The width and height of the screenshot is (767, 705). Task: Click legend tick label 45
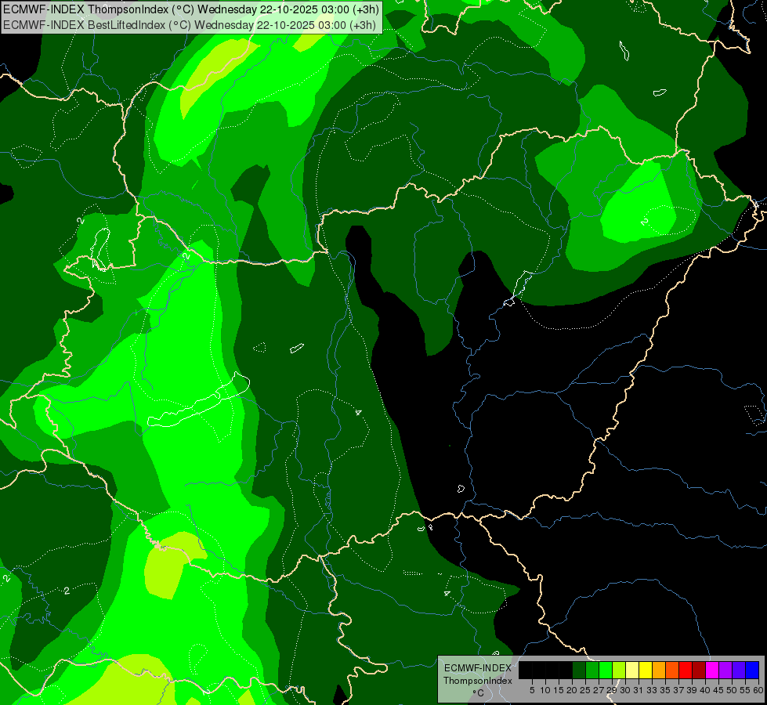718,690
